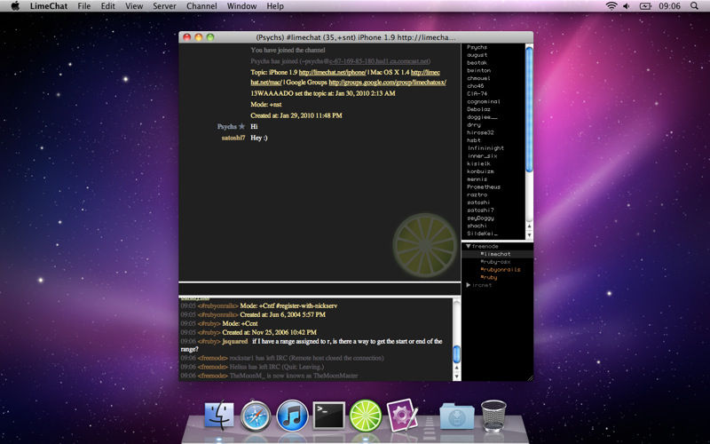Viewport: 710px width, 444px height.
Task: Select the #limechat channel
Action: (x=495, y=254)
